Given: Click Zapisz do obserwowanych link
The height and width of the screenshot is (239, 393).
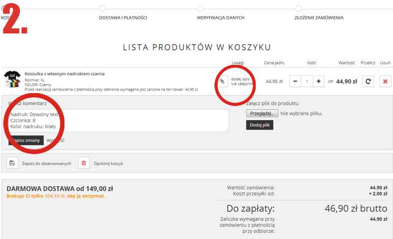Looking at the screenshot, I should point(46,164).
